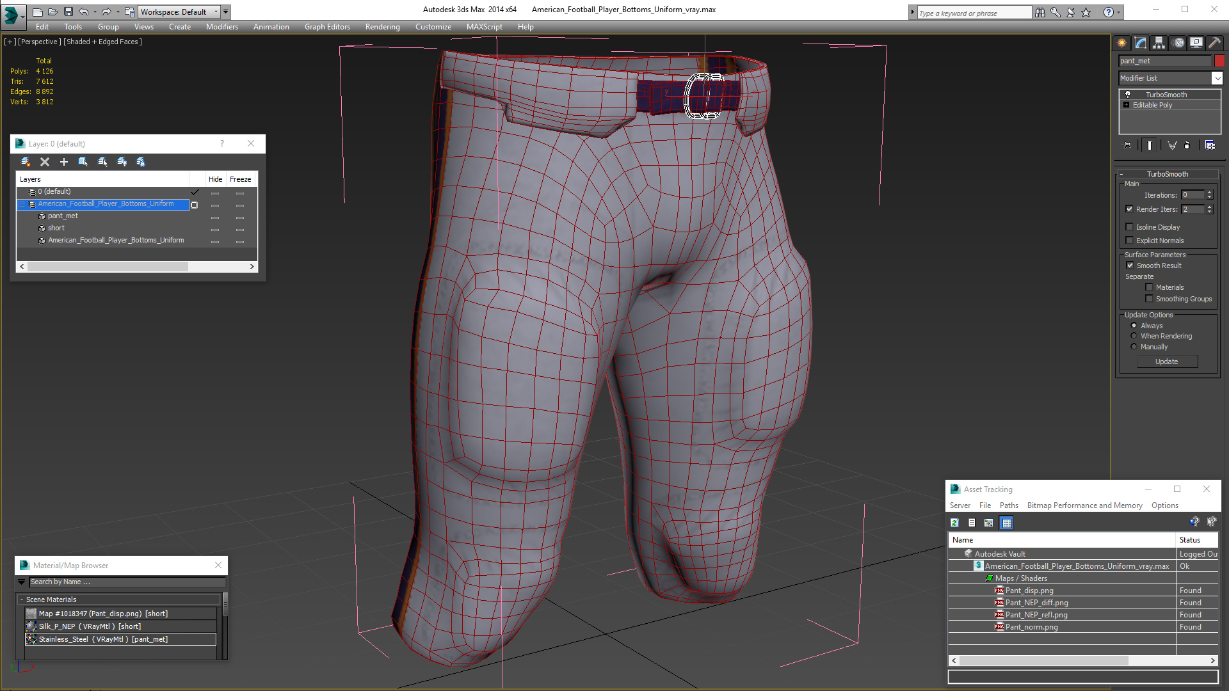Click the Undo arrow icon
The width and height of the screenshot is (1229, 691).
(84, 12)
